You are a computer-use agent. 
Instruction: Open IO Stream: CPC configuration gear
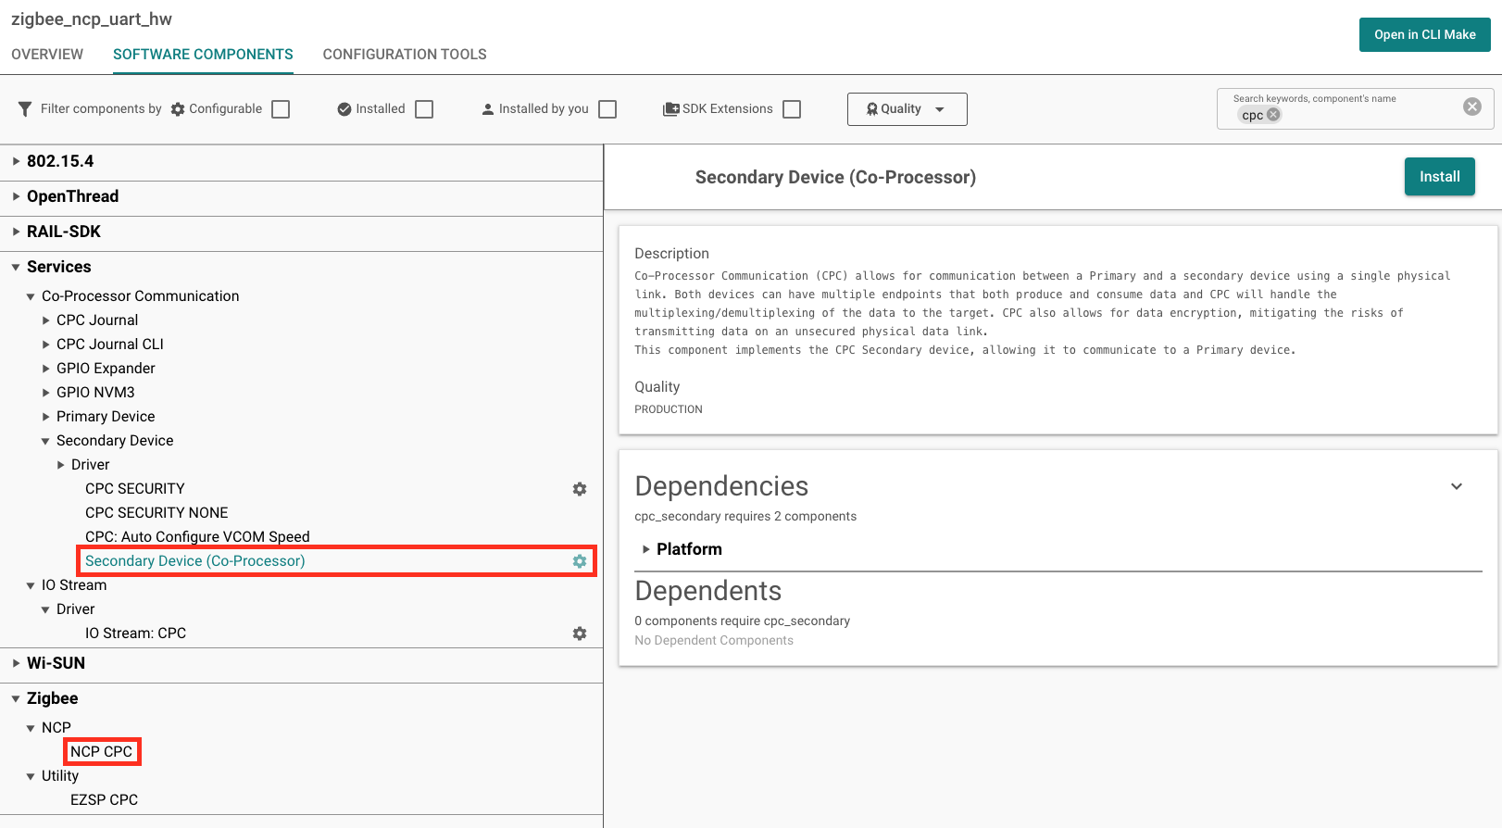[x=580, y=634]
